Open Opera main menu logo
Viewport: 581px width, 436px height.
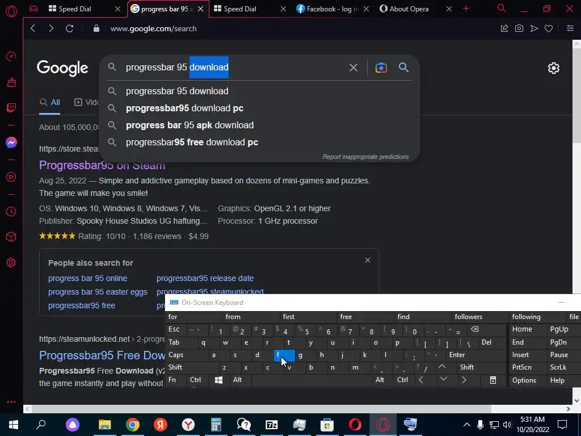[x=11, y=11]
